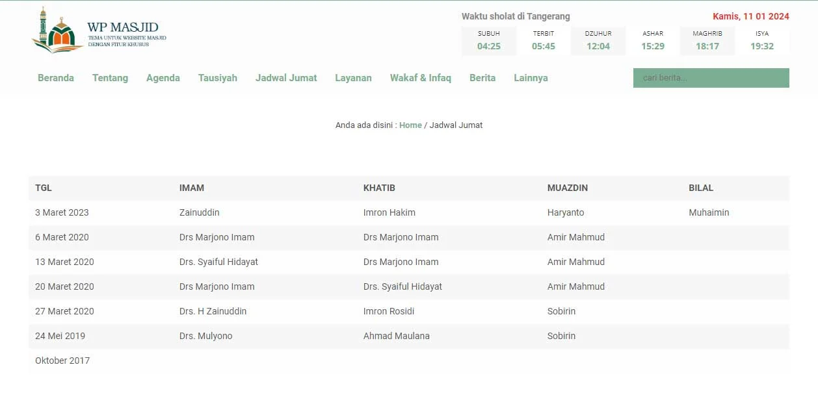The height and width of the screenshot is (393, 818).
Task: Click the TGL column header
Action: pyautogui.click(x=44, y=188)
